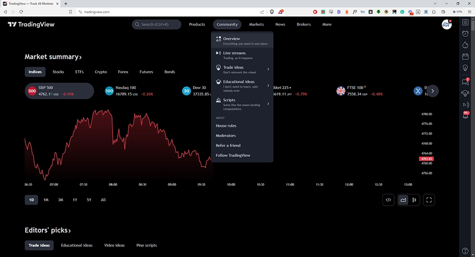Go back using browser back arrow
475x257 pixels.
(5, 12)
